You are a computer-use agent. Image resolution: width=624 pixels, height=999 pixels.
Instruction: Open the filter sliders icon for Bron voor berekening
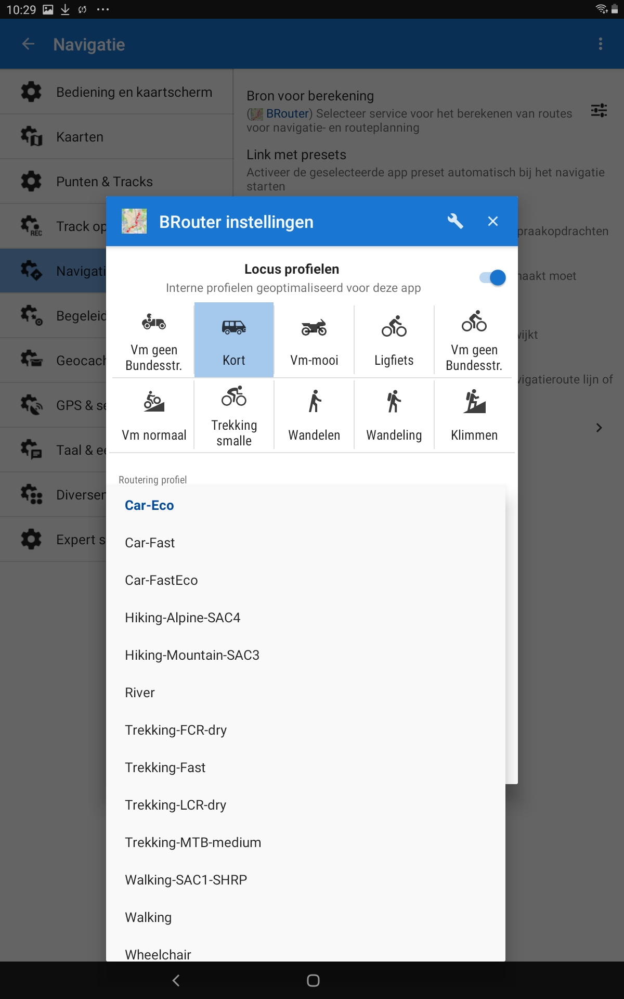click(x=599, y=110)
